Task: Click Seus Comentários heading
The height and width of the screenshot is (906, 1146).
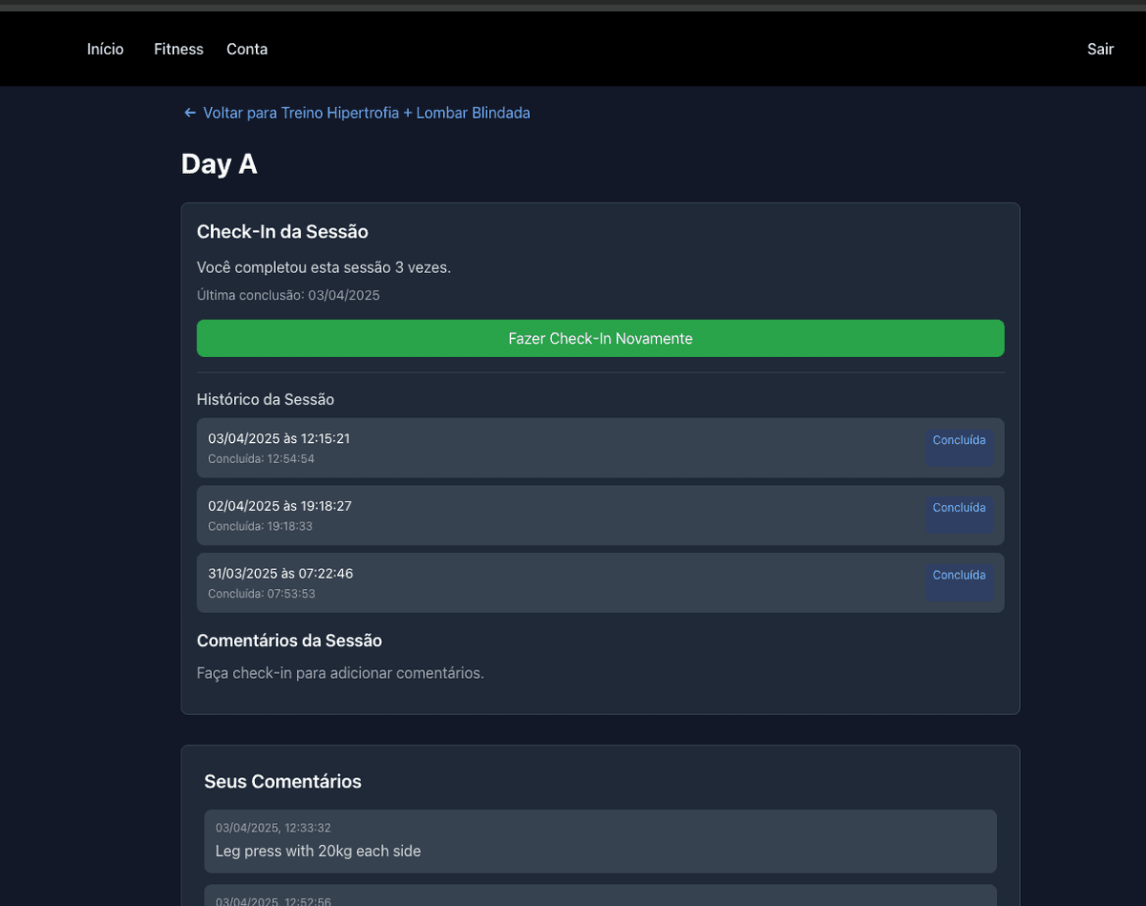Action: (283, 782)
